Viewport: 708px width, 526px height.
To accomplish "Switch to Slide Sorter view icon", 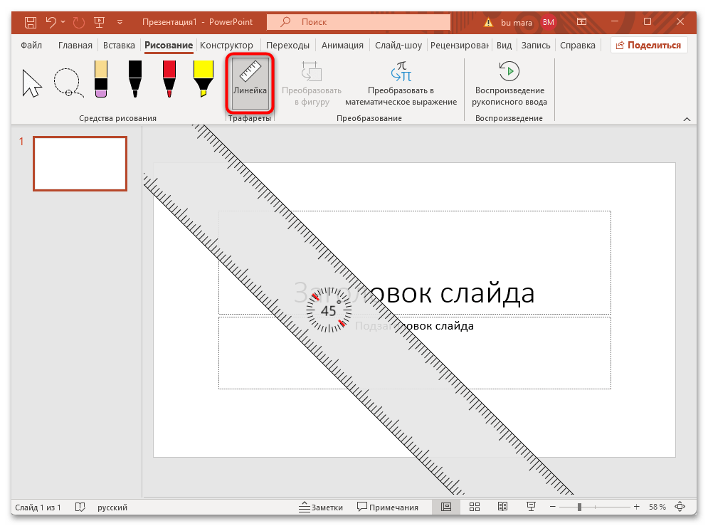I will (x=475, y=507).
